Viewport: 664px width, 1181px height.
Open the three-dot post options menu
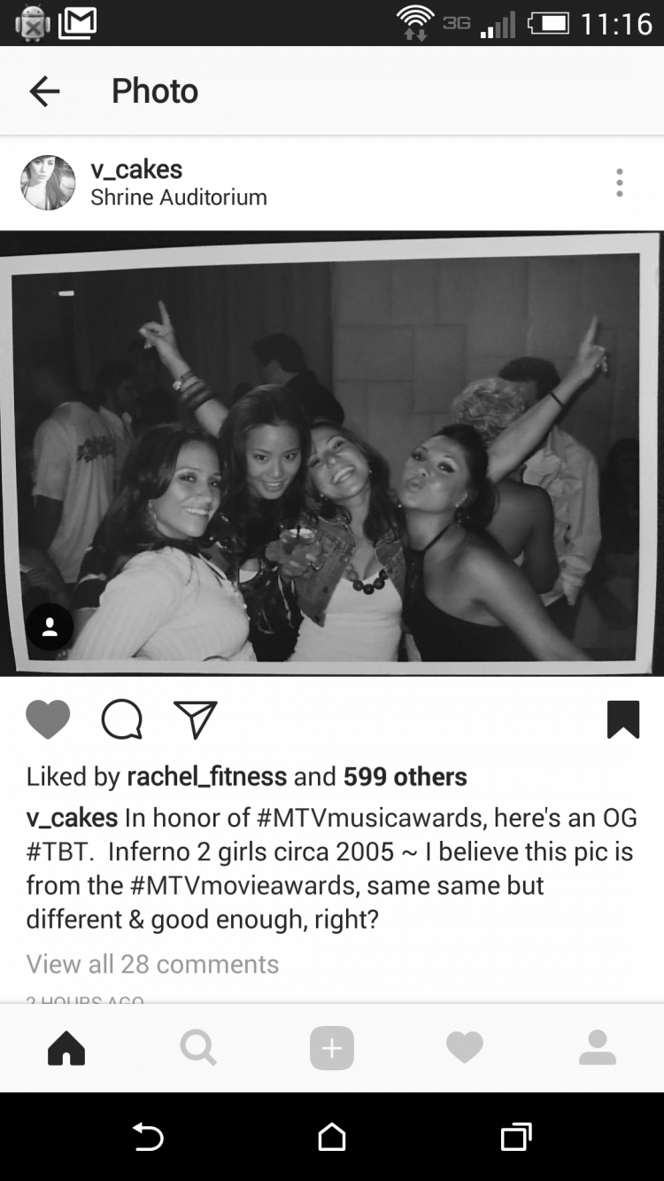620,183
